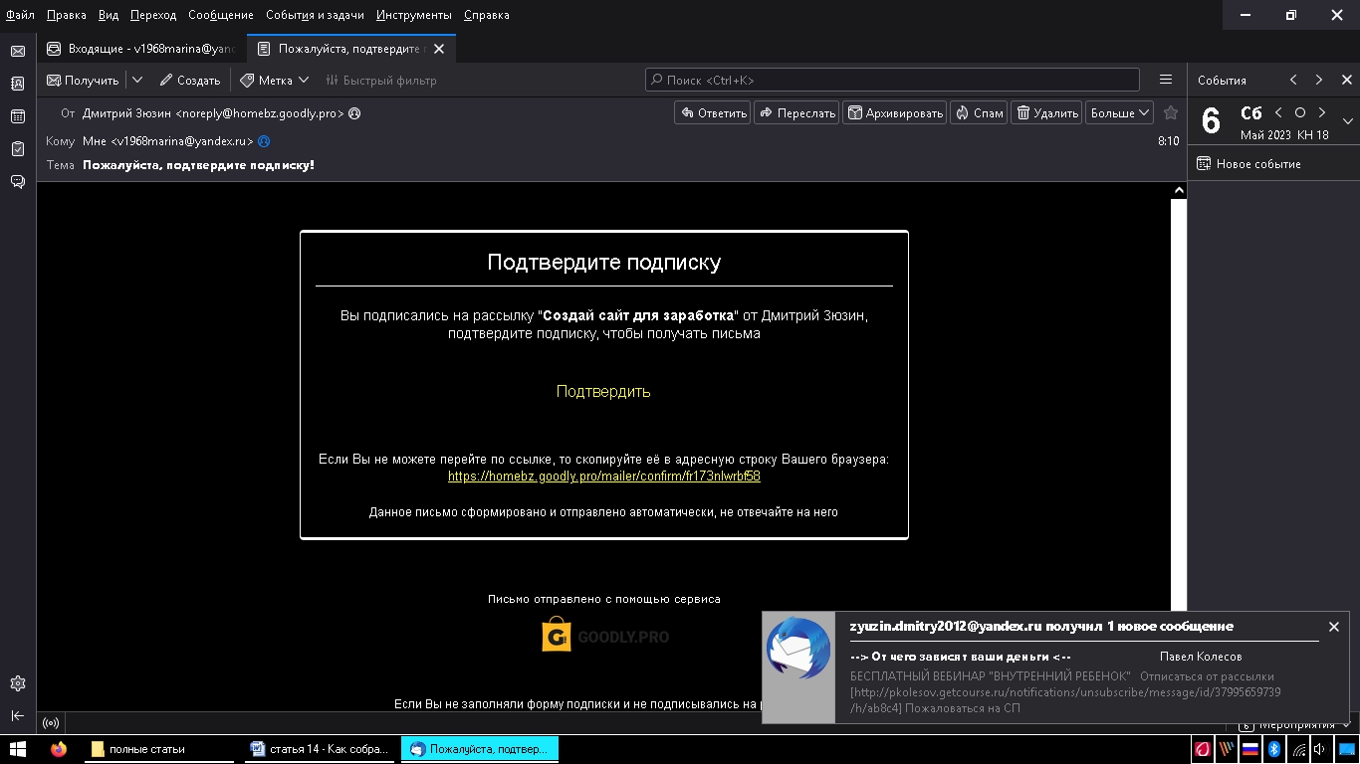Collapse the spaces toolbar with arrow icon
Viewport: 1360px width, 764px height.
pyautogui.click(x=17, y=715)
